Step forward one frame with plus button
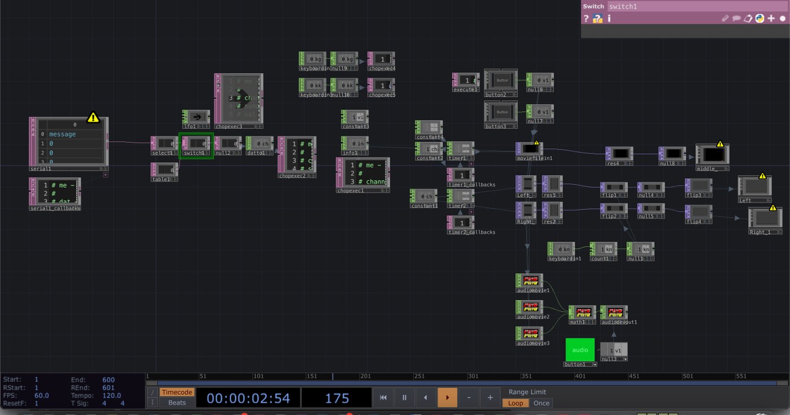790x415 pixels. [x=490, y=398]
